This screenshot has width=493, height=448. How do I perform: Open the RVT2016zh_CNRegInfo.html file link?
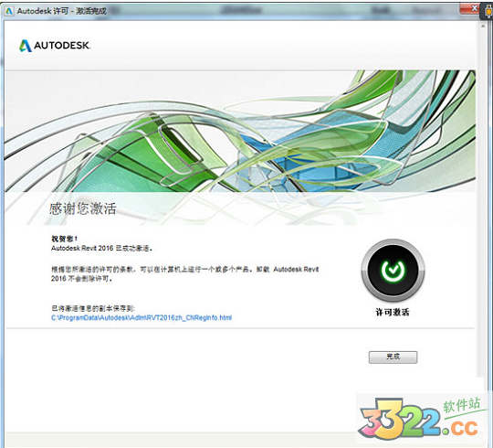(142, 317)
